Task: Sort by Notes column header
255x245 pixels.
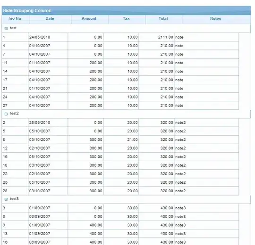Action: coord(216,19)
